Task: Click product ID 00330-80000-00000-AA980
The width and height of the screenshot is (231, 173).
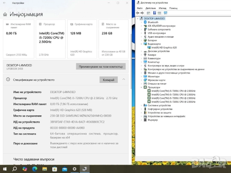Action: pyautogui.click(x=67, y=128)
